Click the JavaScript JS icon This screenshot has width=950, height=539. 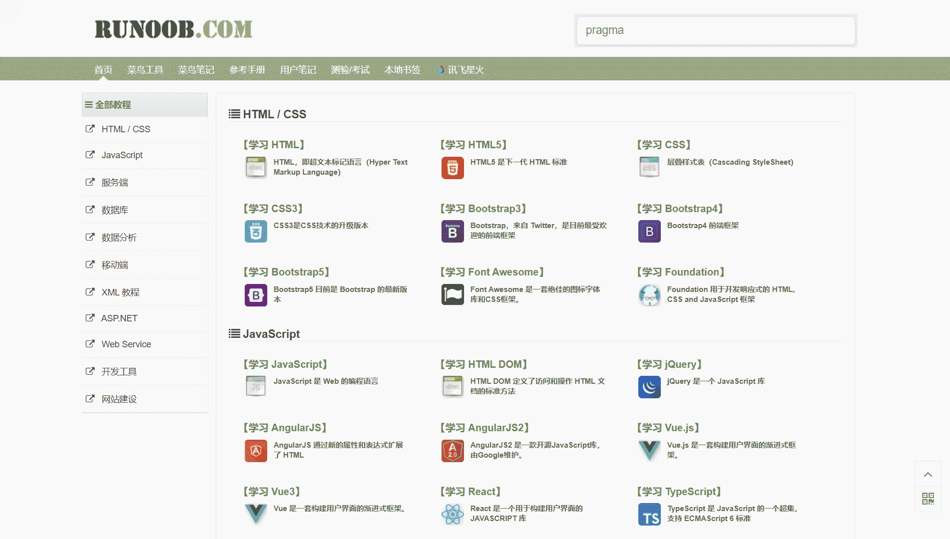click(x=256, y=387)
